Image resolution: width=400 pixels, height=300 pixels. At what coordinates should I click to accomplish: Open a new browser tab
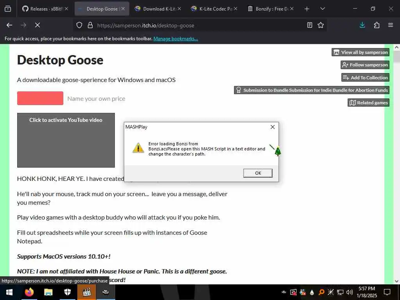pyautogui.click(x=307, y=9)
